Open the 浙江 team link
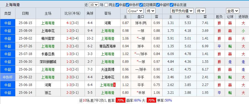The height and width of the screenshot is (104, 249). click(48, 93)
